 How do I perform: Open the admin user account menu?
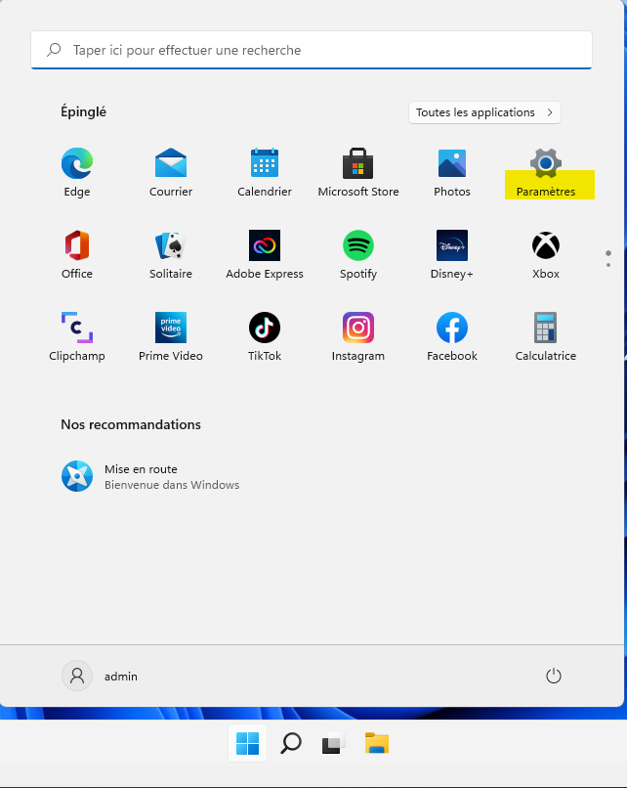[x=101, y=676]
